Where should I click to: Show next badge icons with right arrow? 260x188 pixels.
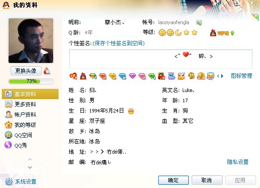coord(222,76)
